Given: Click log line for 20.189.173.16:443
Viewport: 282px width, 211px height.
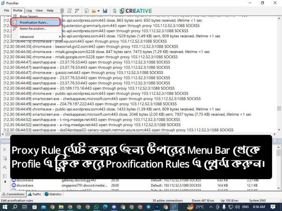Looking at the screenshot, I should click(89, 88).
